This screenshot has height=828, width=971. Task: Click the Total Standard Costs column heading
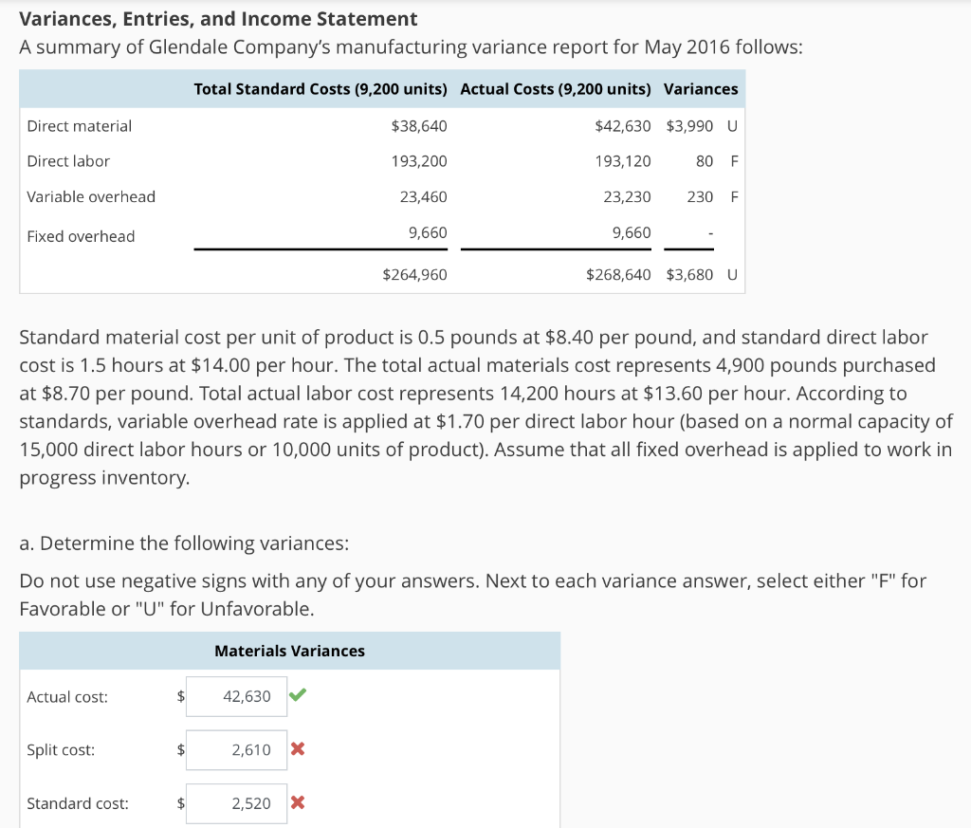(321, 88)
